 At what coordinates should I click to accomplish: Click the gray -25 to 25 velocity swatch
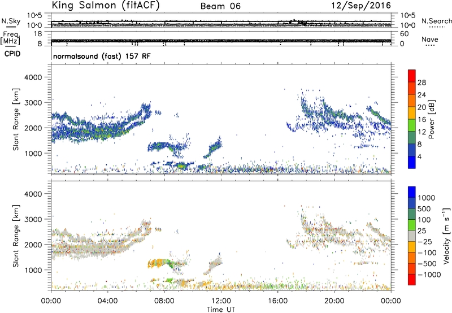pos(412,236)
